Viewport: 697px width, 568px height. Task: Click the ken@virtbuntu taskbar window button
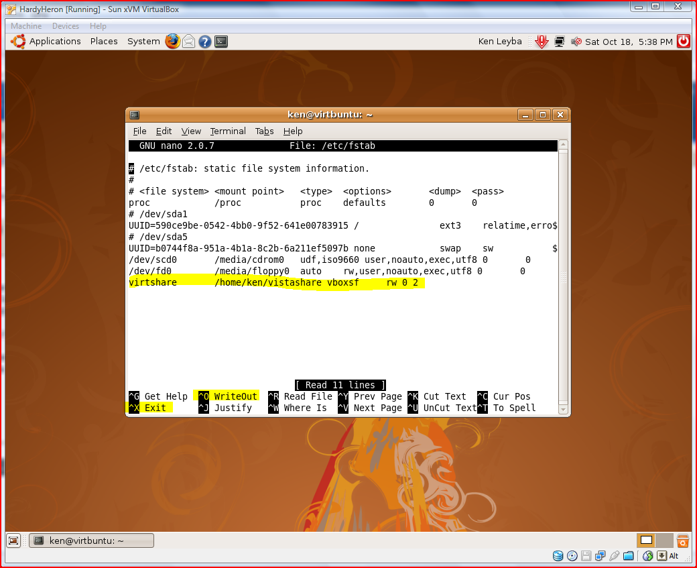tap(92, 541)
